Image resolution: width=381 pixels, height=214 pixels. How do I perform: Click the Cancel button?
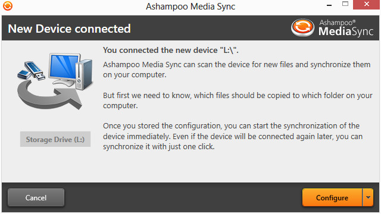point(36,197)
